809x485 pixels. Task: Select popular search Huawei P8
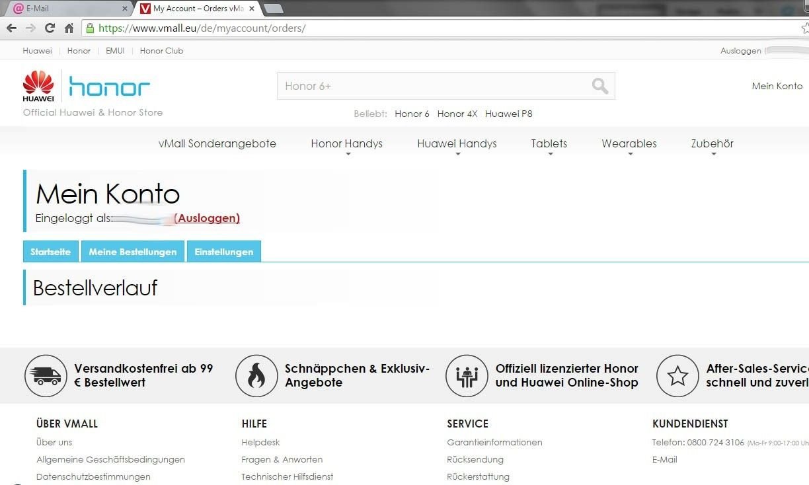tap(508, 114)
